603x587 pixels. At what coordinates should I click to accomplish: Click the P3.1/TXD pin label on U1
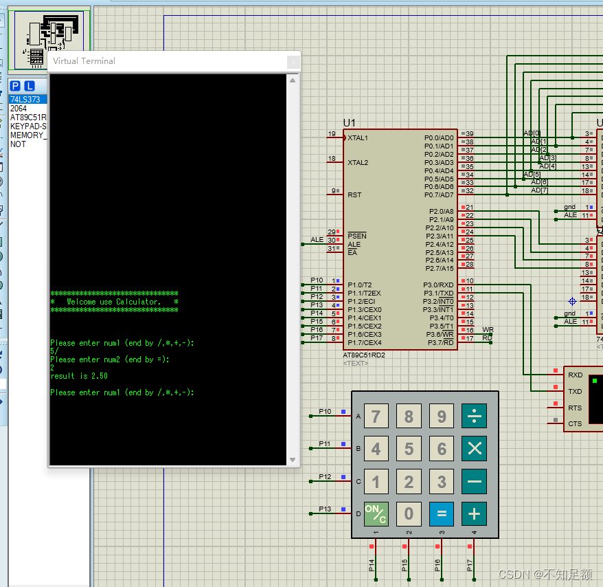click(438, 293)
